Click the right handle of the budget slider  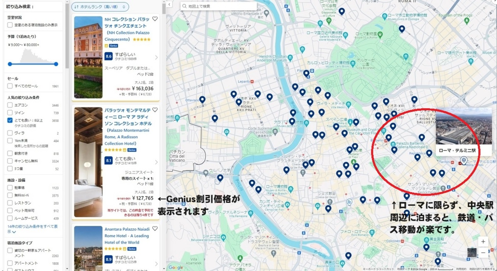coord(56,64)
